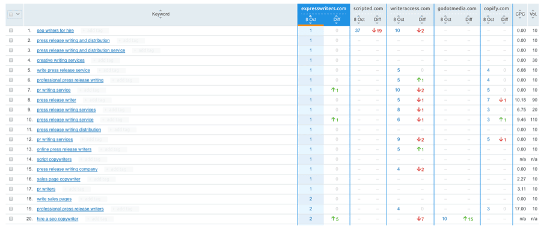Open the dropdown arrow beside the select-all checkbox
541x226 pixels.
coord(17,14)
